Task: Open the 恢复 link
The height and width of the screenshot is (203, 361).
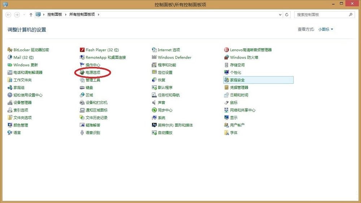Action: [162, 80]
